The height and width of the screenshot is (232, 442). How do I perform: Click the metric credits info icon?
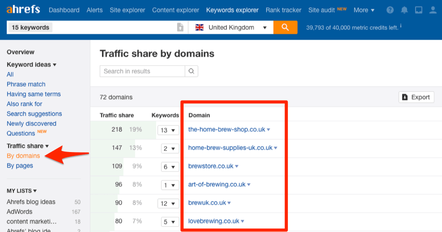click(401, 26)
